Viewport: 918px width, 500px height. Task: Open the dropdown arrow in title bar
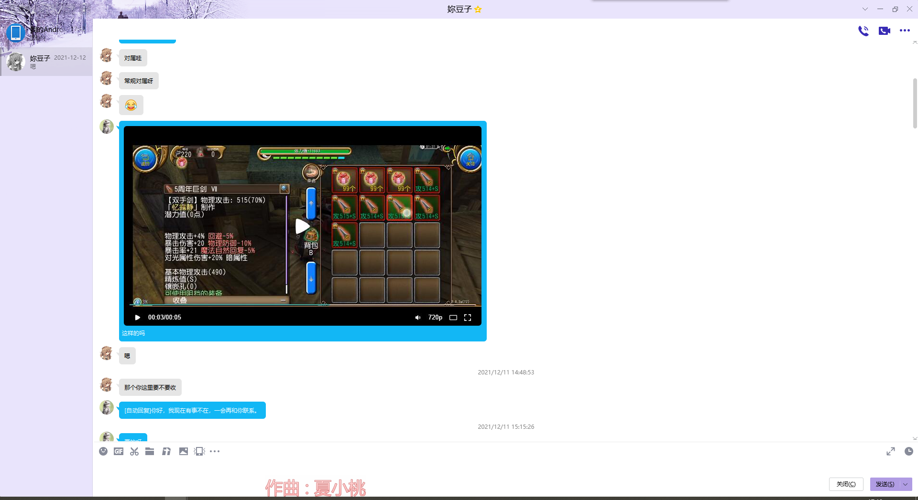point(865,9)
